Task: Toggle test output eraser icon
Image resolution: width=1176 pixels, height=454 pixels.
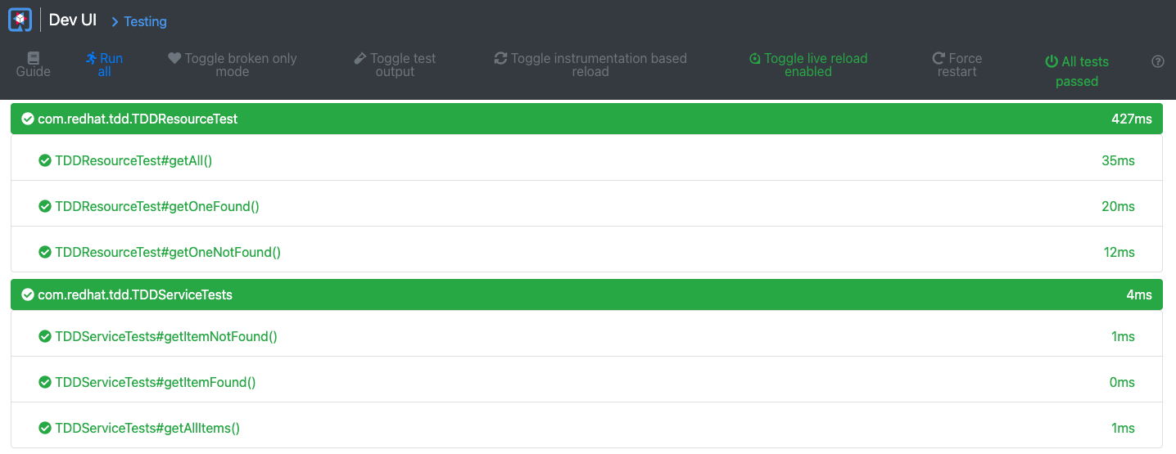Action: pyautogui.click(x=360, y=58)
